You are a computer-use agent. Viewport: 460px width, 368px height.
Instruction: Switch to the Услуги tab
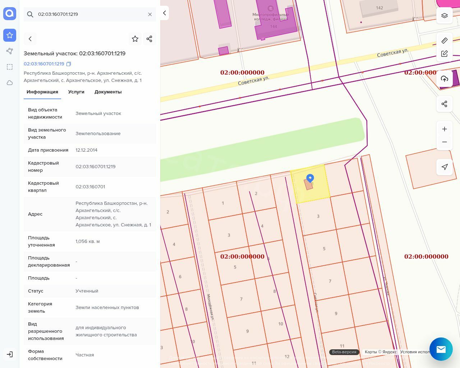(x=76, y=92)
